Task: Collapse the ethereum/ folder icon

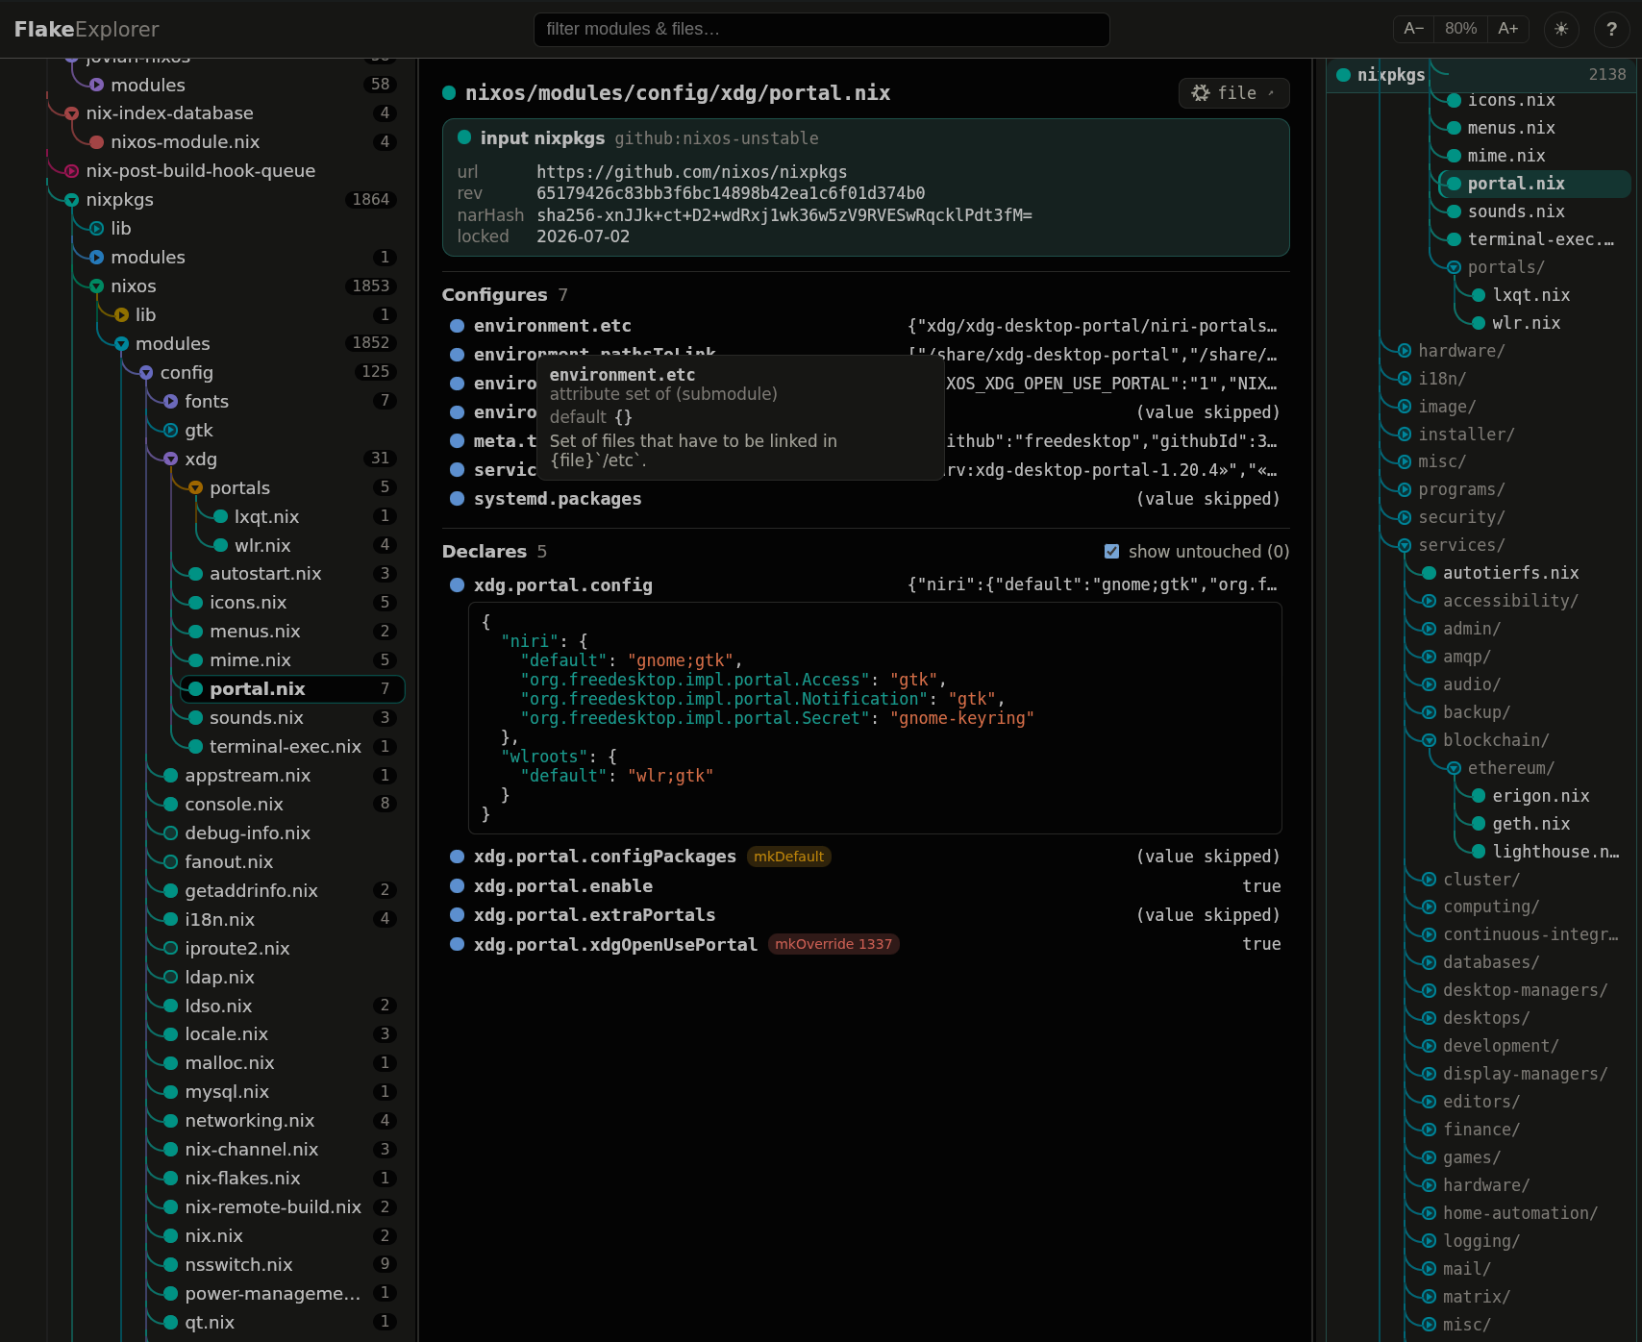Action: pos(1454,768)
